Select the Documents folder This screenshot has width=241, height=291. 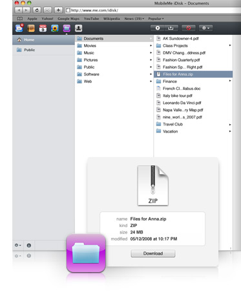click(114, 39)
